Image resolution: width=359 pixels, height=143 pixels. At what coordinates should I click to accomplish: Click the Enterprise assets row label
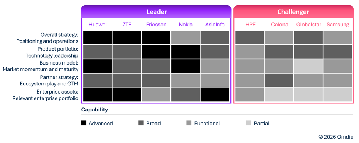pyautogui.click(x=45, y=95)
